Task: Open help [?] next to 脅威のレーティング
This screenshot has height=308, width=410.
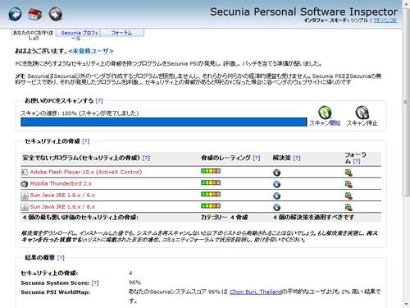Action: [x=257, y=158]
